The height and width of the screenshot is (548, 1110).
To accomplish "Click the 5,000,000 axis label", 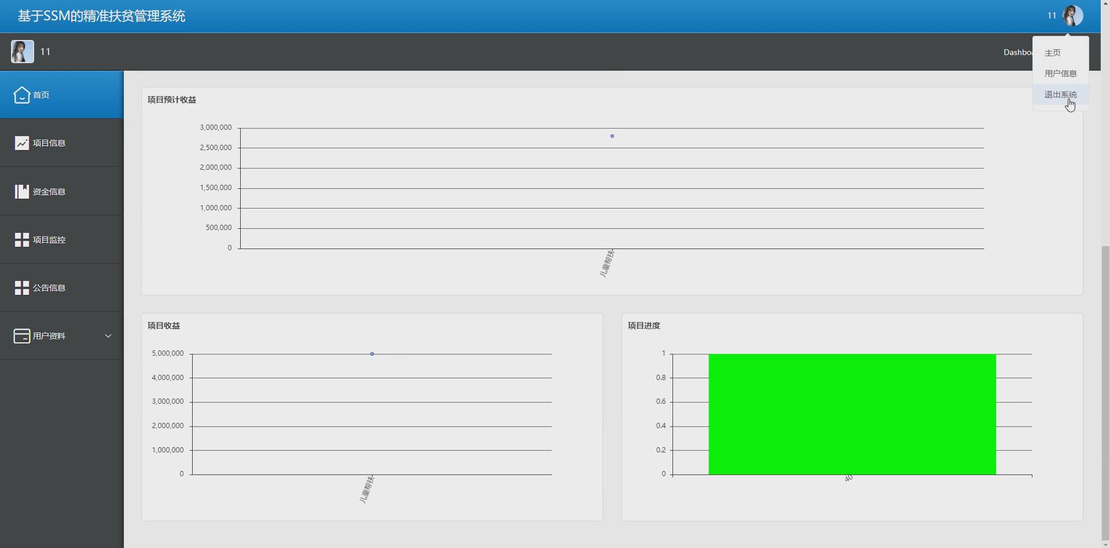I will [168, 353].
